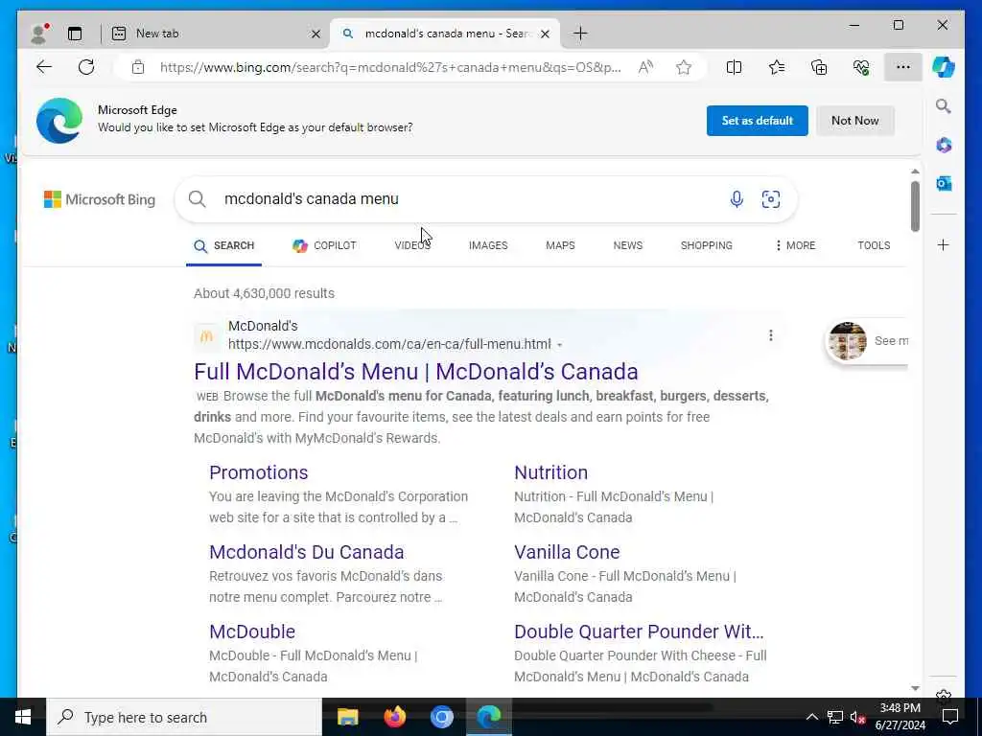The width and height of the screenshot is (982, 736).
Task: Click the browser address bar URL
Action: (x=390, y=67)
